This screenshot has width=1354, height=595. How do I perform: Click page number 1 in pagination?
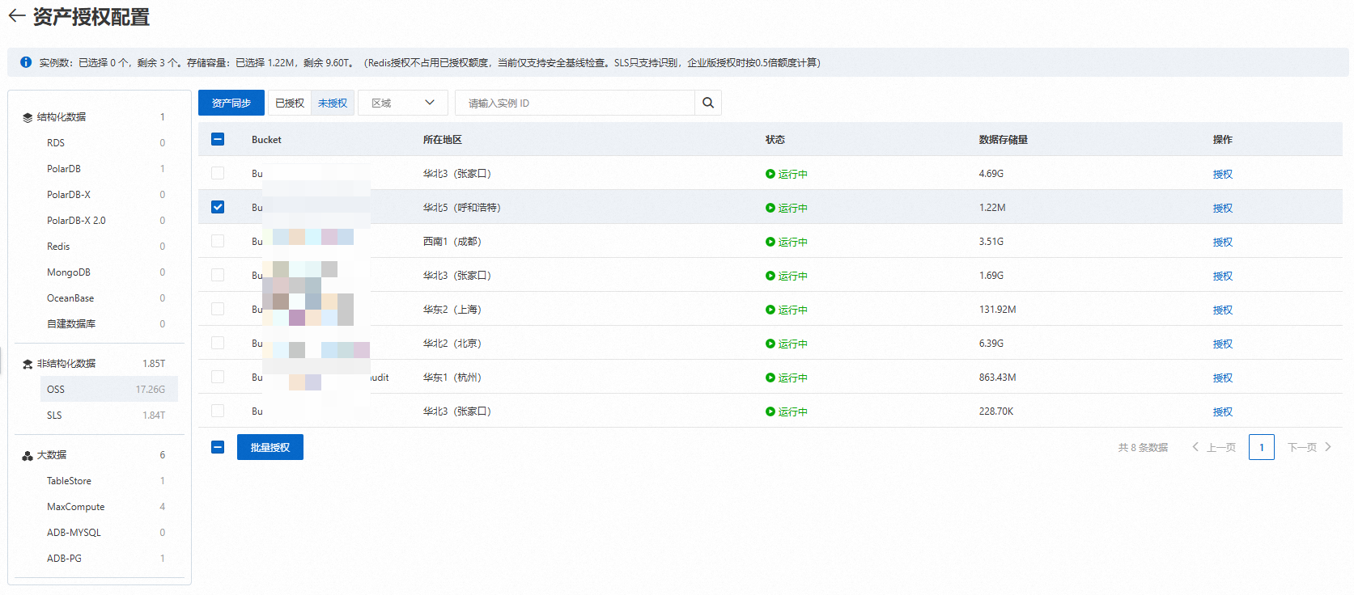pos(1262,447)
